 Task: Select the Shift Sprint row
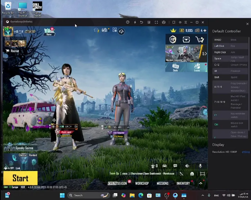(230, 77)
